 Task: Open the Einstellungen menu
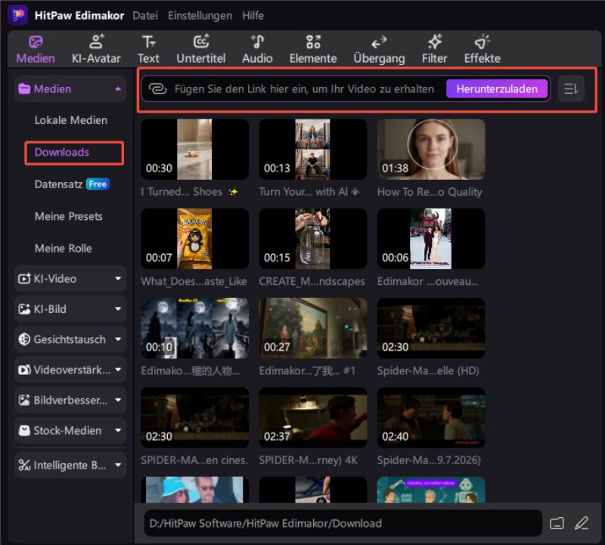[200, 15]
